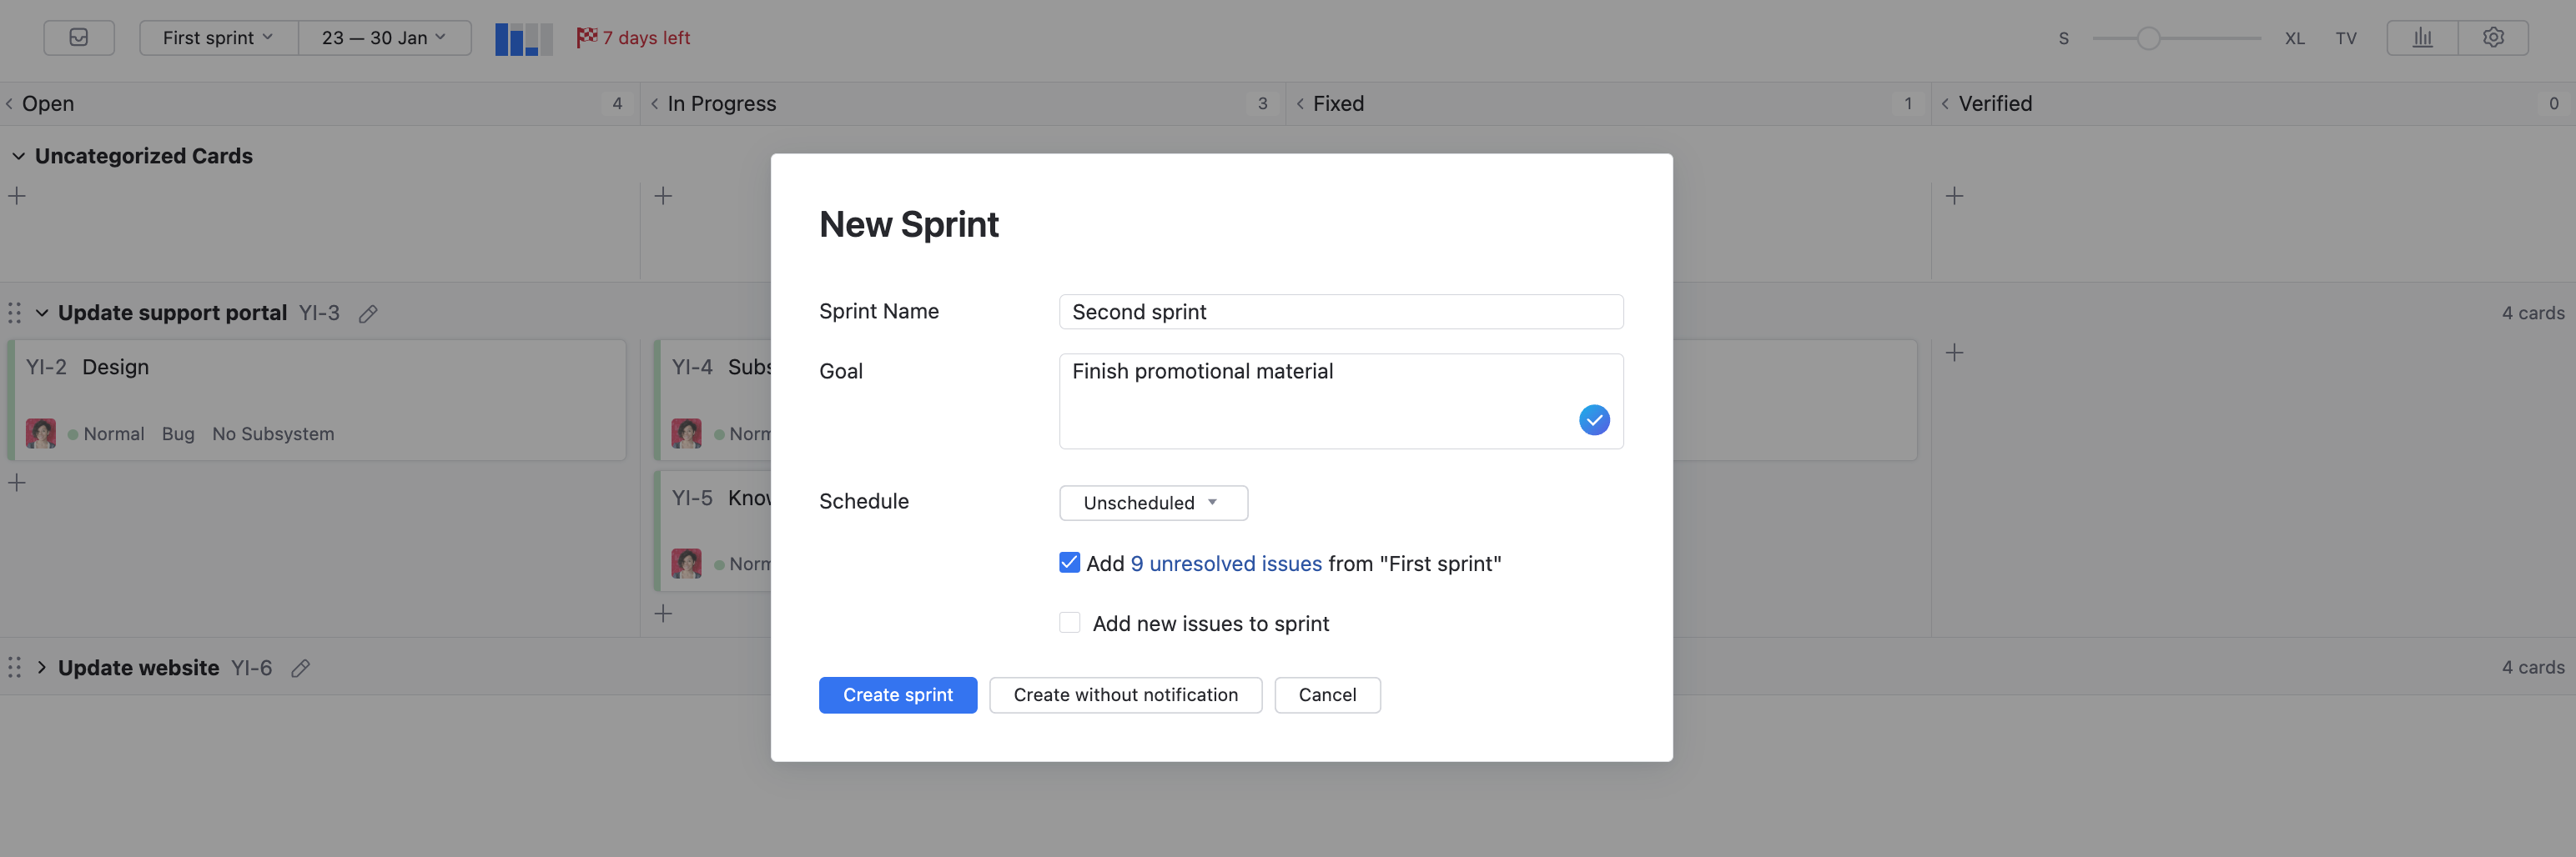Open board settings via the gear icon
Screen dimensions: 2576x857
pyautogui.click(x=2493, y=37)
